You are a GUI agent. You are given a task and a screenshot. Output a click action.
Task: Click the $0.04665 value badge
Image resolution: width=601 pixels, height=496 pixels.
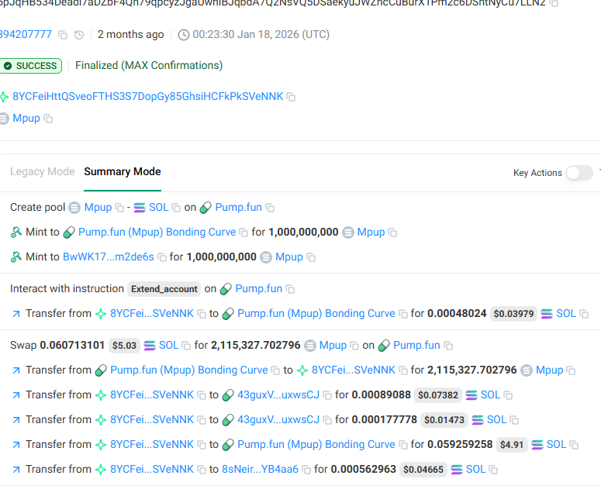423,470
